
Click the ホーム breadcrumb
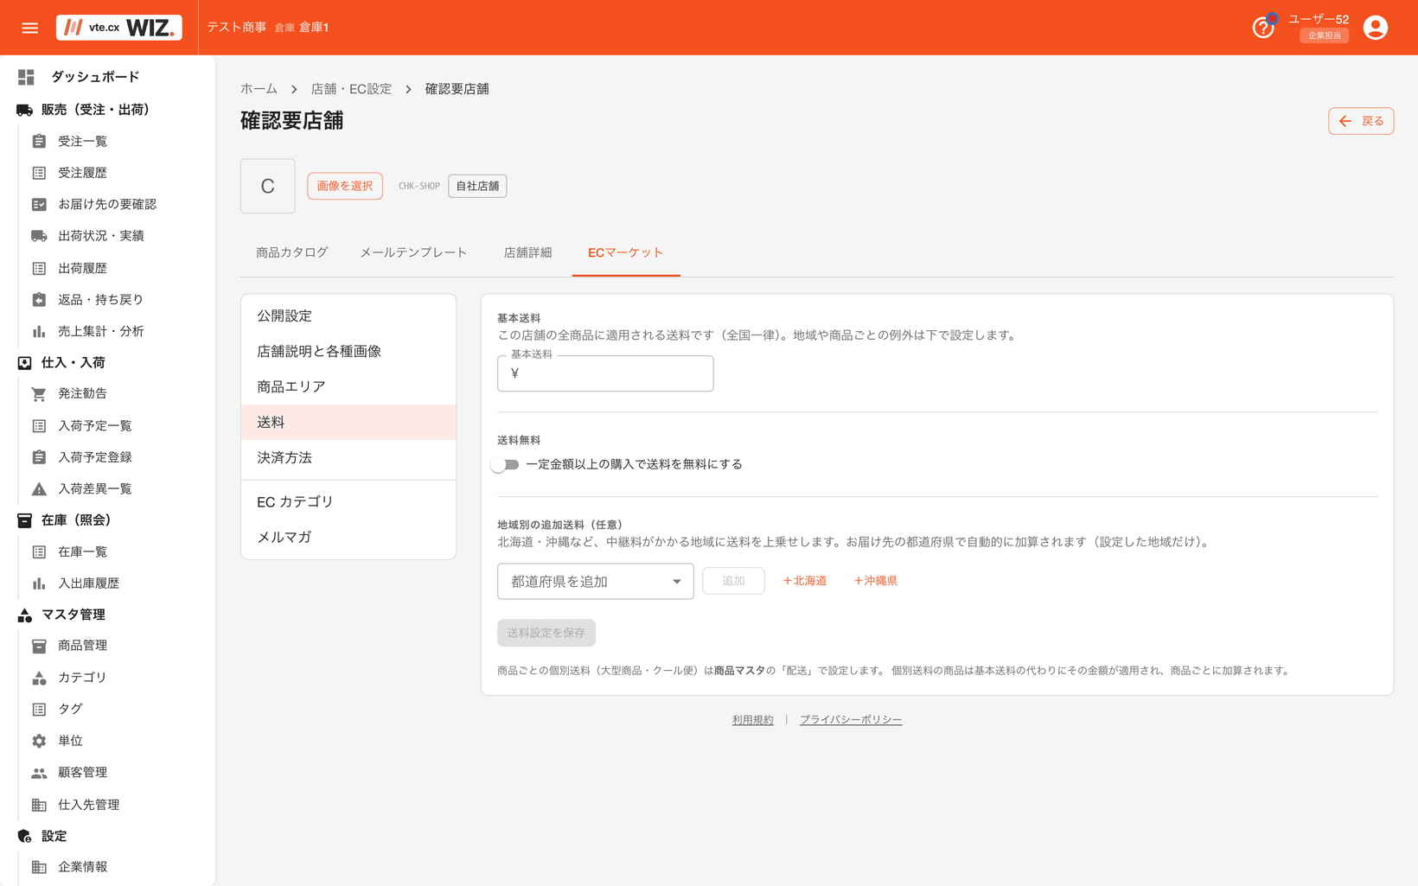coord(259,89)
